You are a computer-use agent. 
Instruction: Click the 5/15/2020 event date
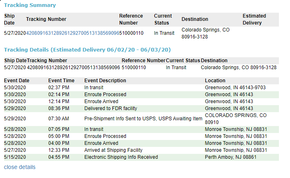(x=15, y=157)
